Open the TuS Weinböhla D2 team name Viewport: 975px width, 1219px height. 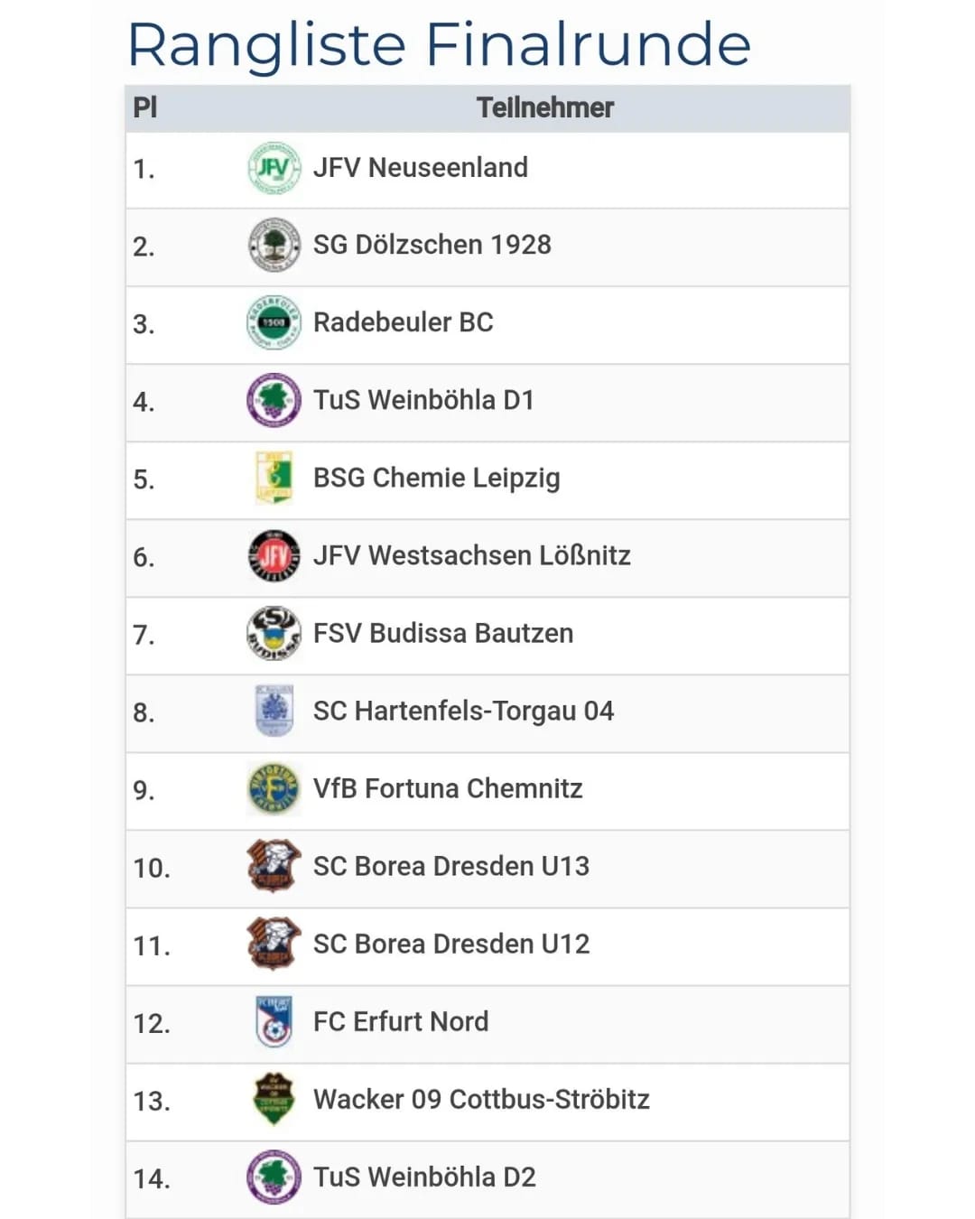tap(424, 1177)
